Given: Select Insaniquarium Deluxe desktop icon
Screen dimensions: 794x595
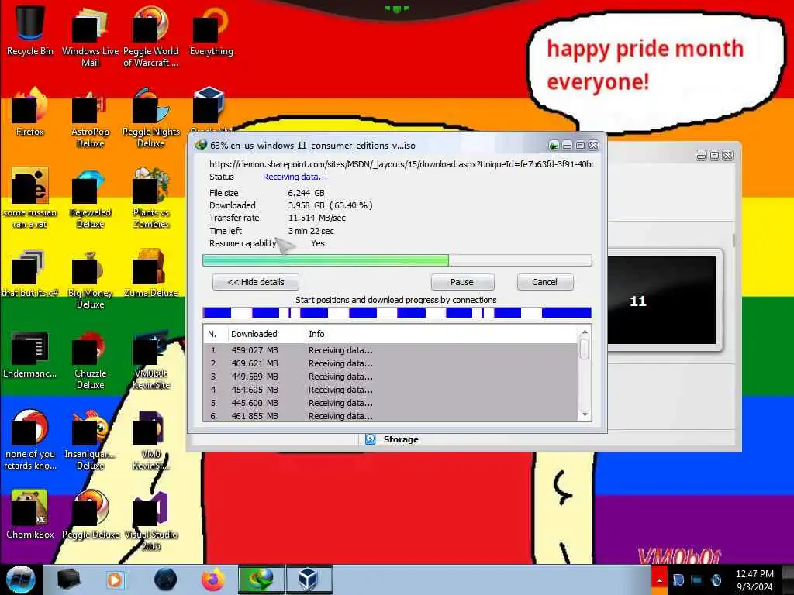Looking at the screenshot, I should (90, 439).
